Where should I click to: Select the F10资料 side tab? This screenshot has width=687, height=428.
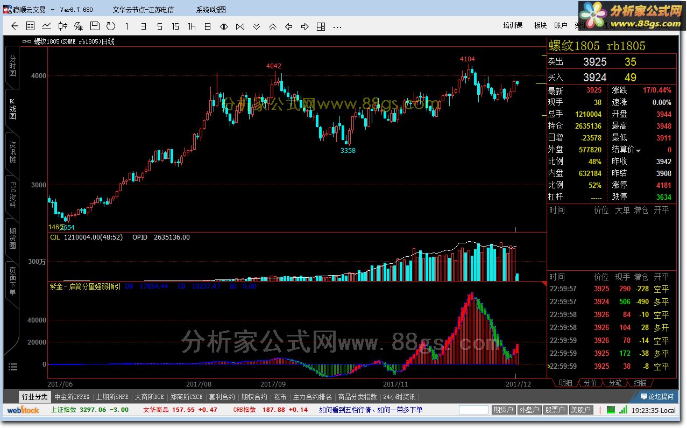coord(12,195)
